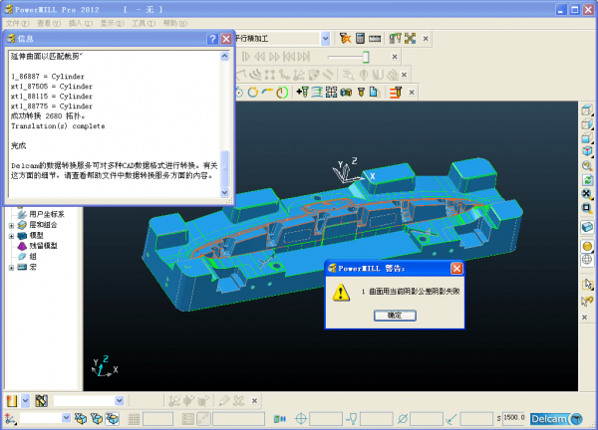Click the box selection cursor icon

tap(587, 284)
